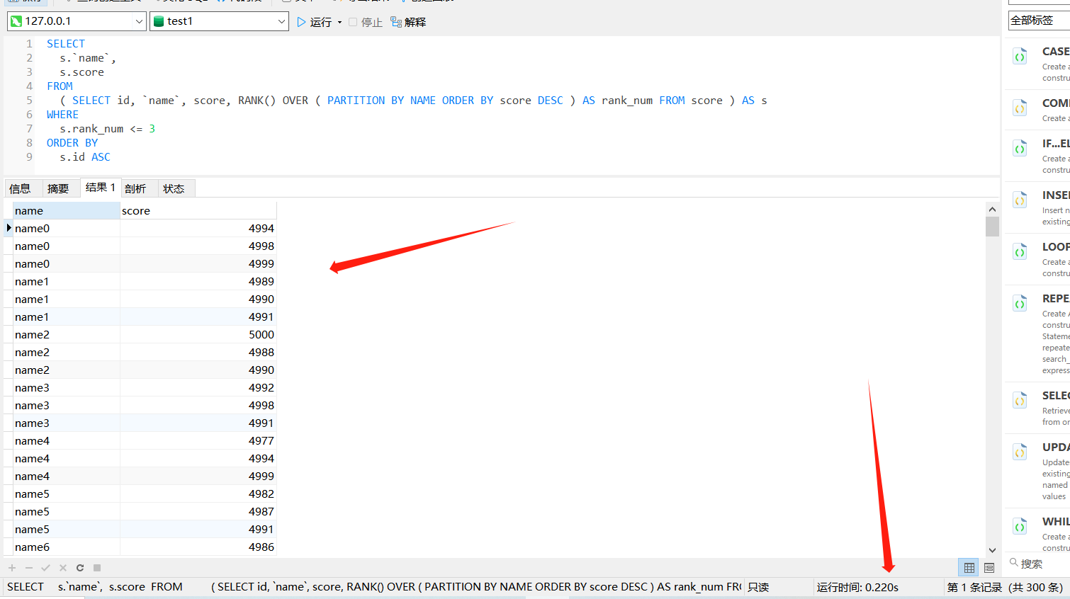Screen dimensions: 1070x599
Task: Click line number 5 in the editor gutter
Action: coord(29,101)
